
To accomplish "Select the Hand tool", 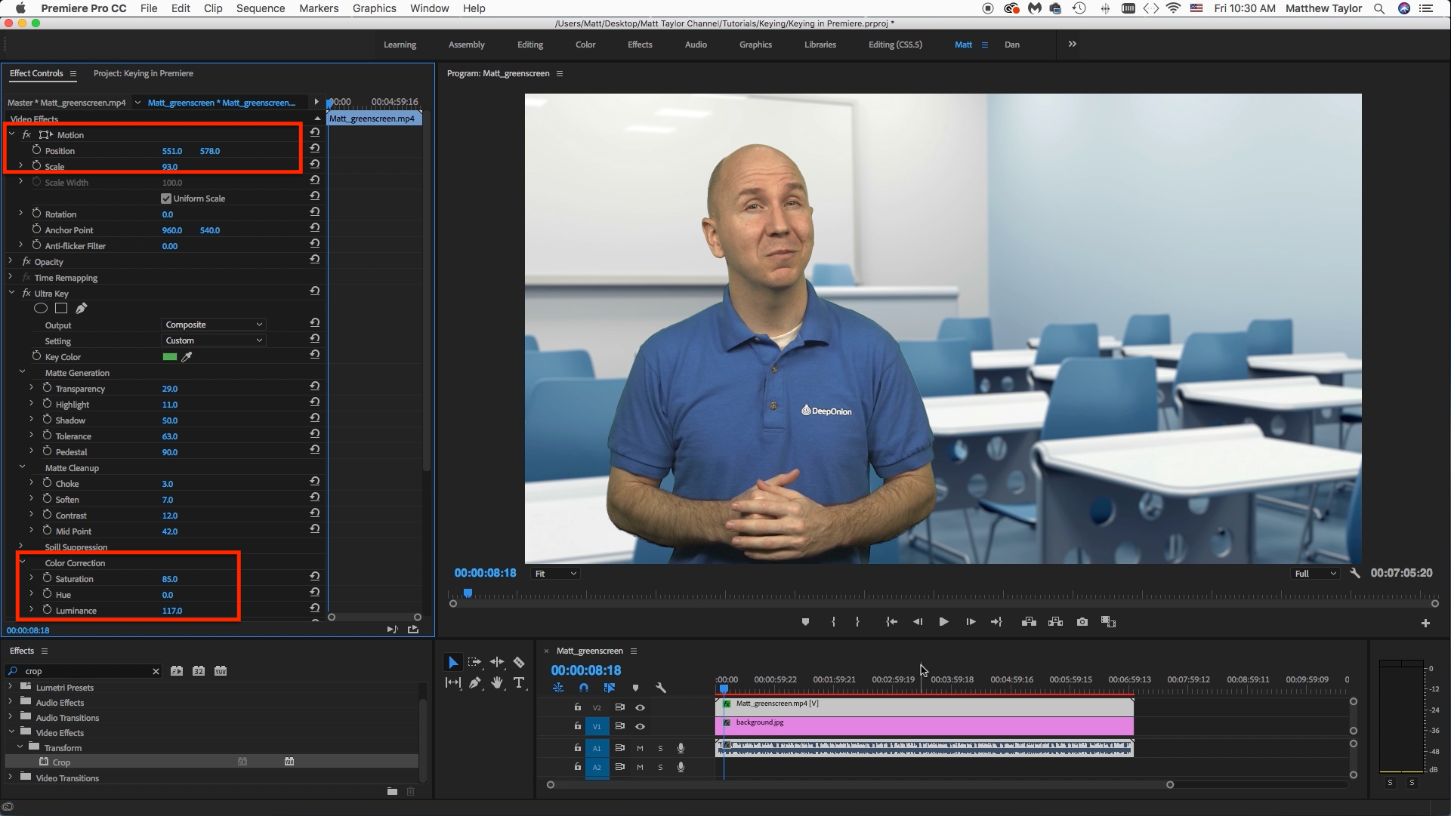I will 496,683.
